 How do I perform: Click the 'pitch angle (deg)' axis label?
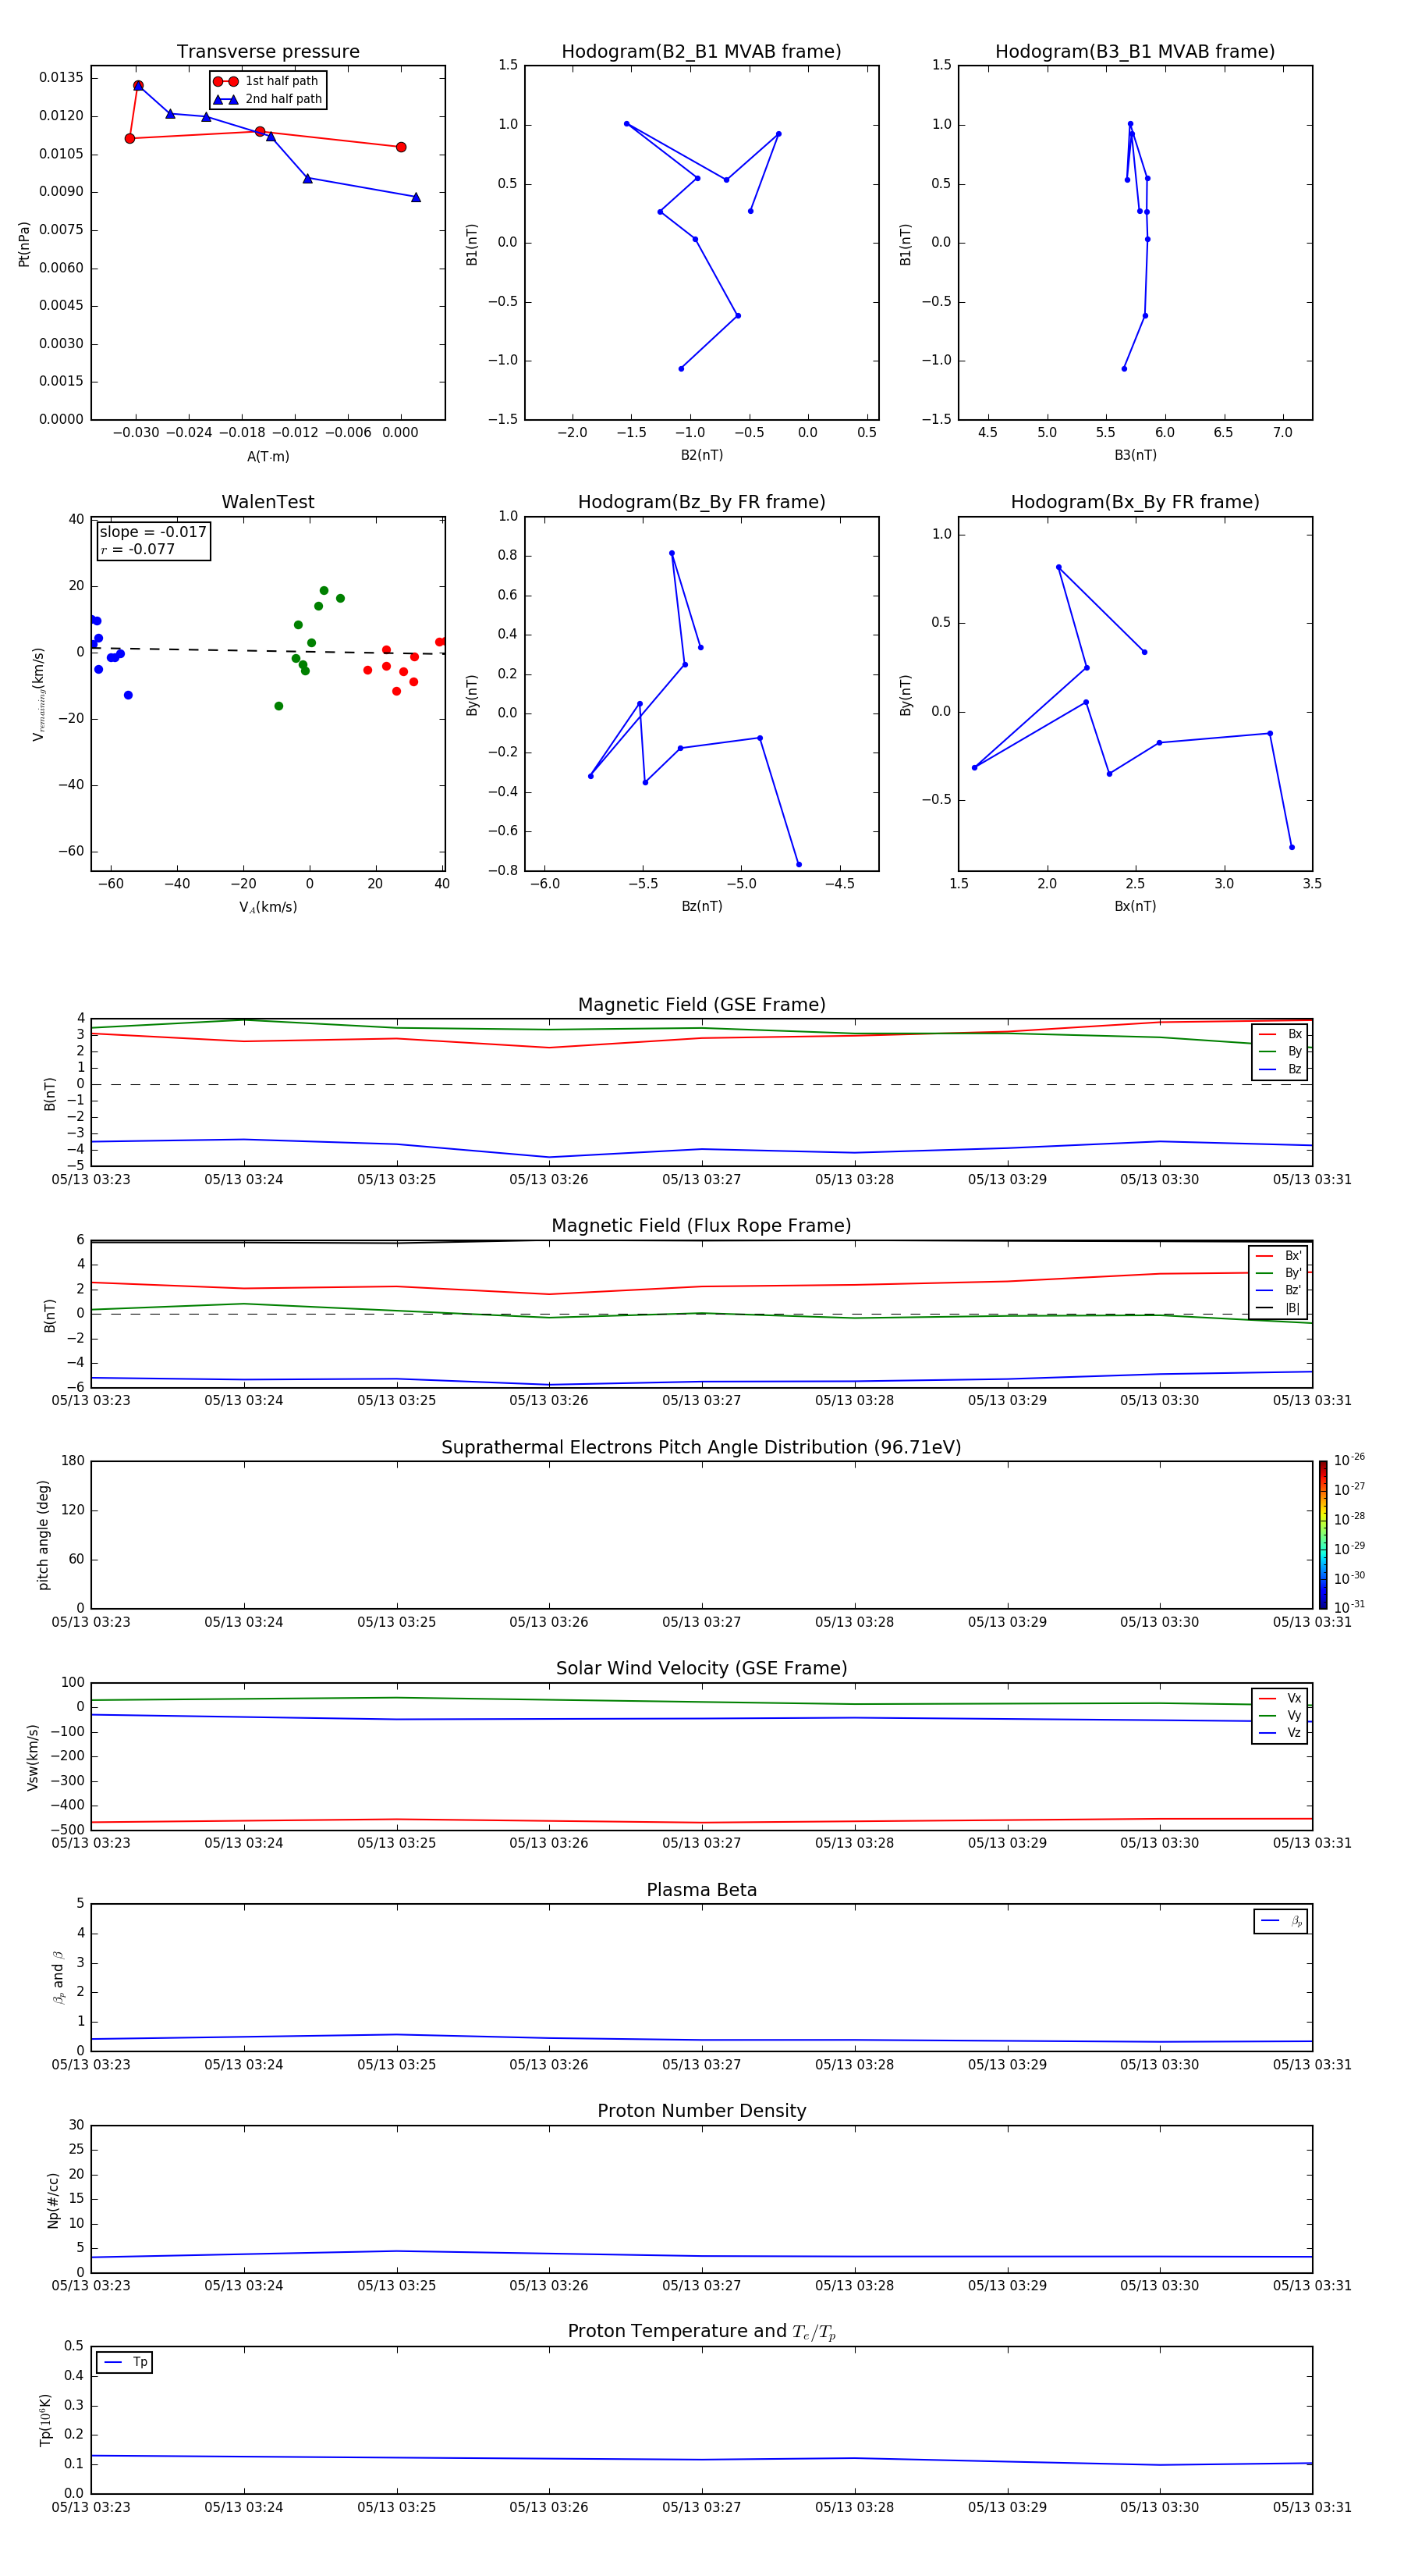(x=43, y=1535)
